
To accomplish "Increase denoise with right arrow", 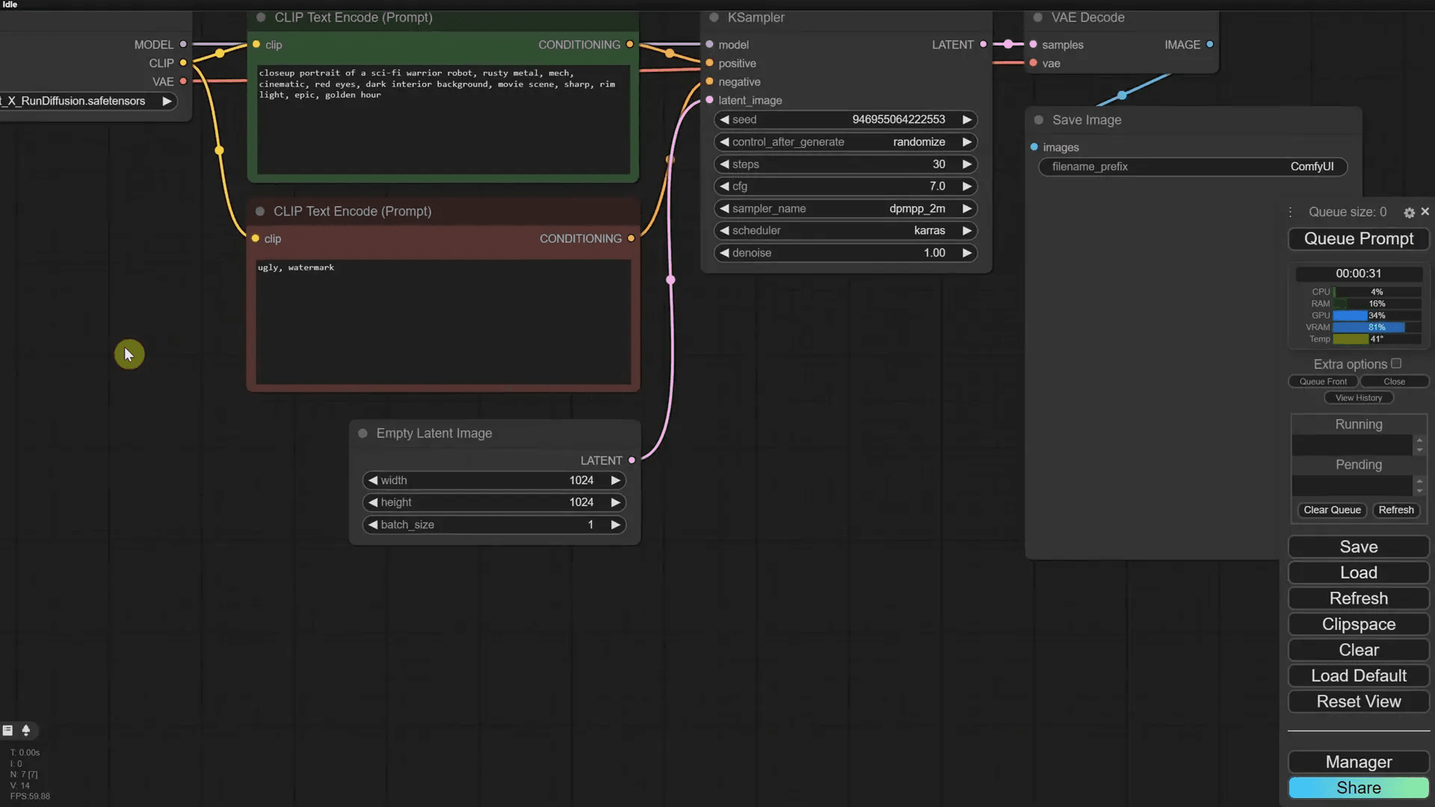I will tap(966, 253).
